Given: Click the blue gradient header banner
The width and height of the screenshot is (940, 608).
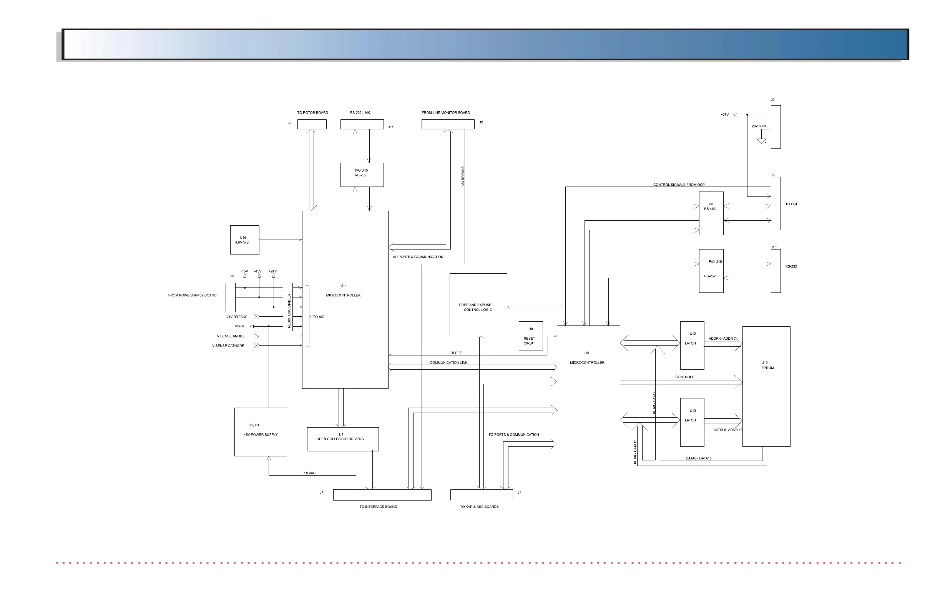Looking at the screenshot, I should [485, 44].
